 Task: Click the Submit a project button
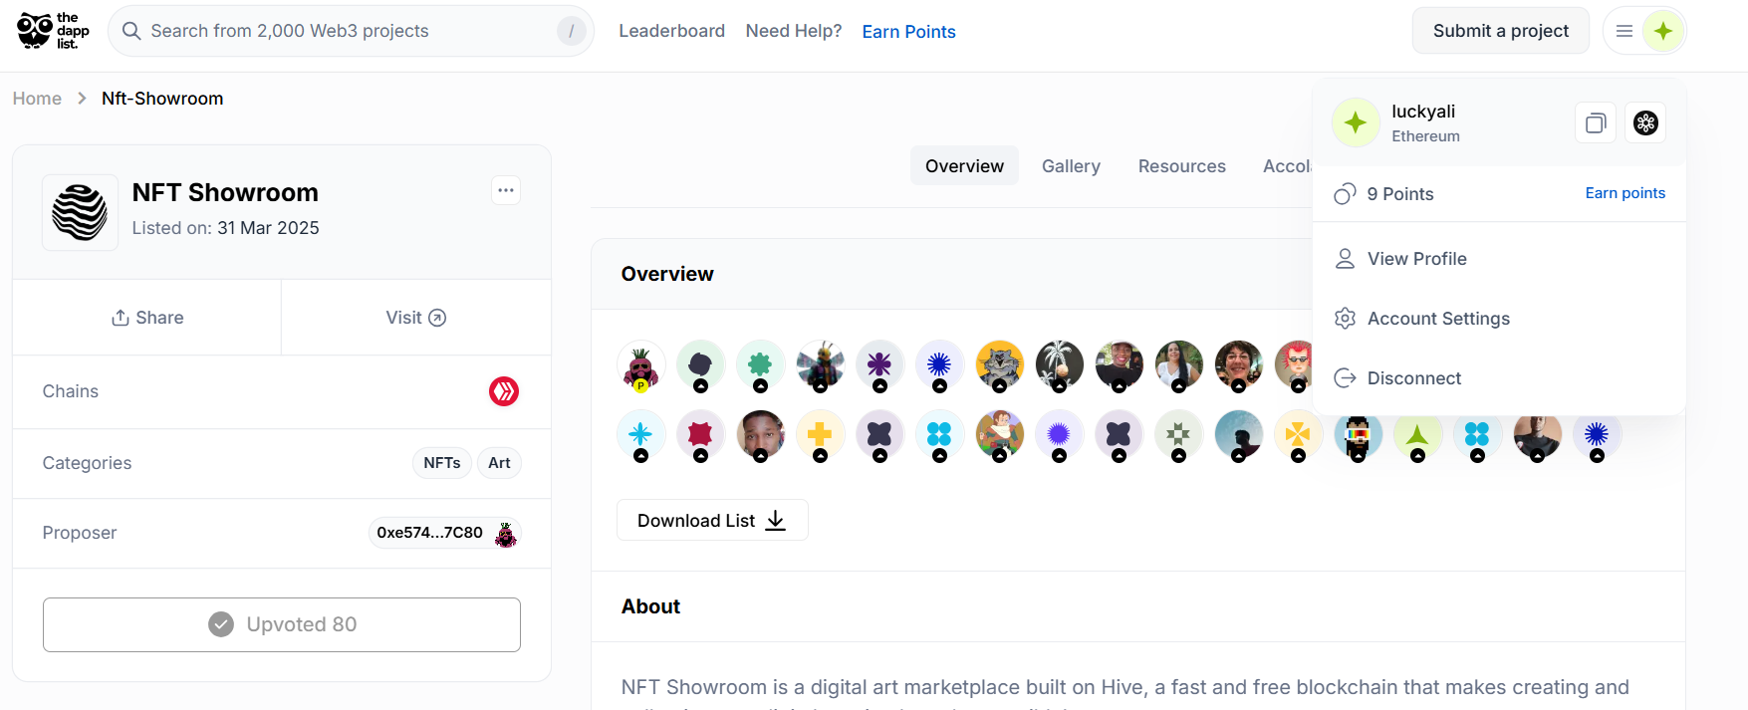(1501, 31)
